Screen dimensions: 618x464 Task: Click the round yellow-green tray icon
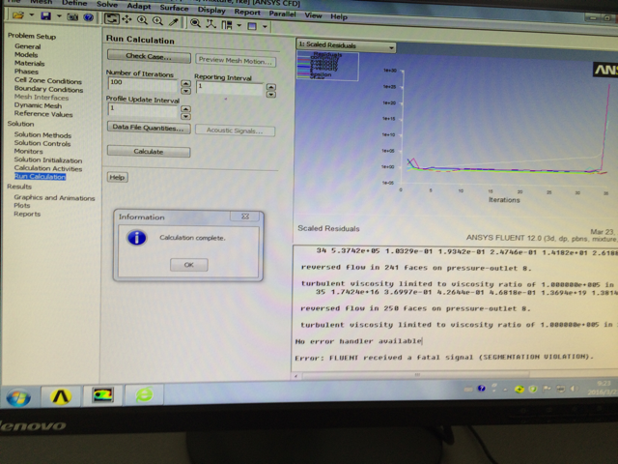520,389
